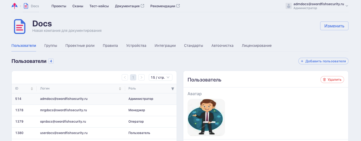The height and width of the screenshot is (141, 361).
Task: Open the Лицензирование tab
Action: pyautogui.click(x=256, y=46)
